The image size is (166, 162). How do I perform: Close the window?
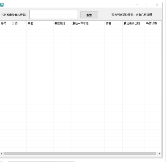click(x=157, y=5)
